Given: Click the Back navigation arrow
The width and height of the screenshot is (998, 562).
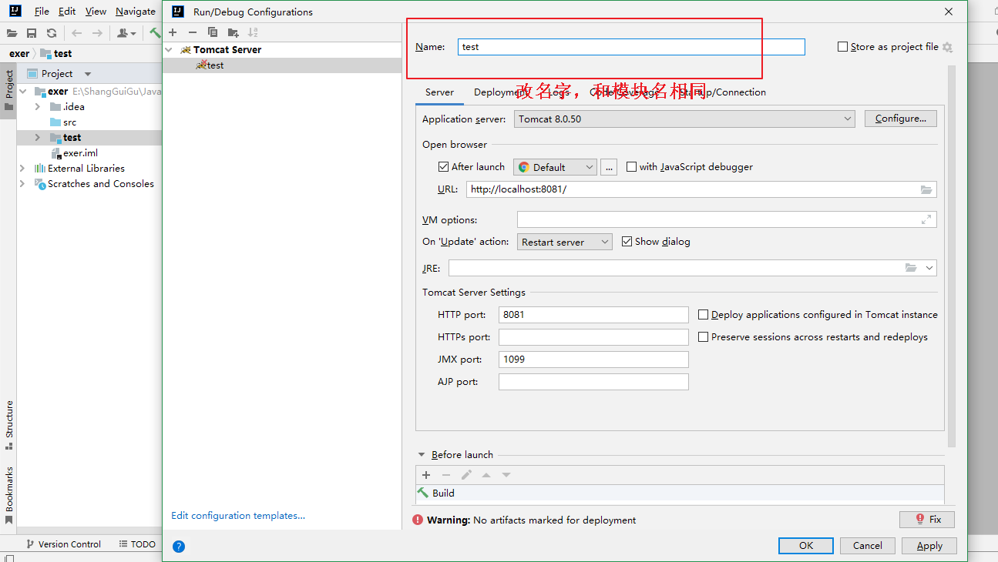Looking at the screenshot, I should [76, 33].
